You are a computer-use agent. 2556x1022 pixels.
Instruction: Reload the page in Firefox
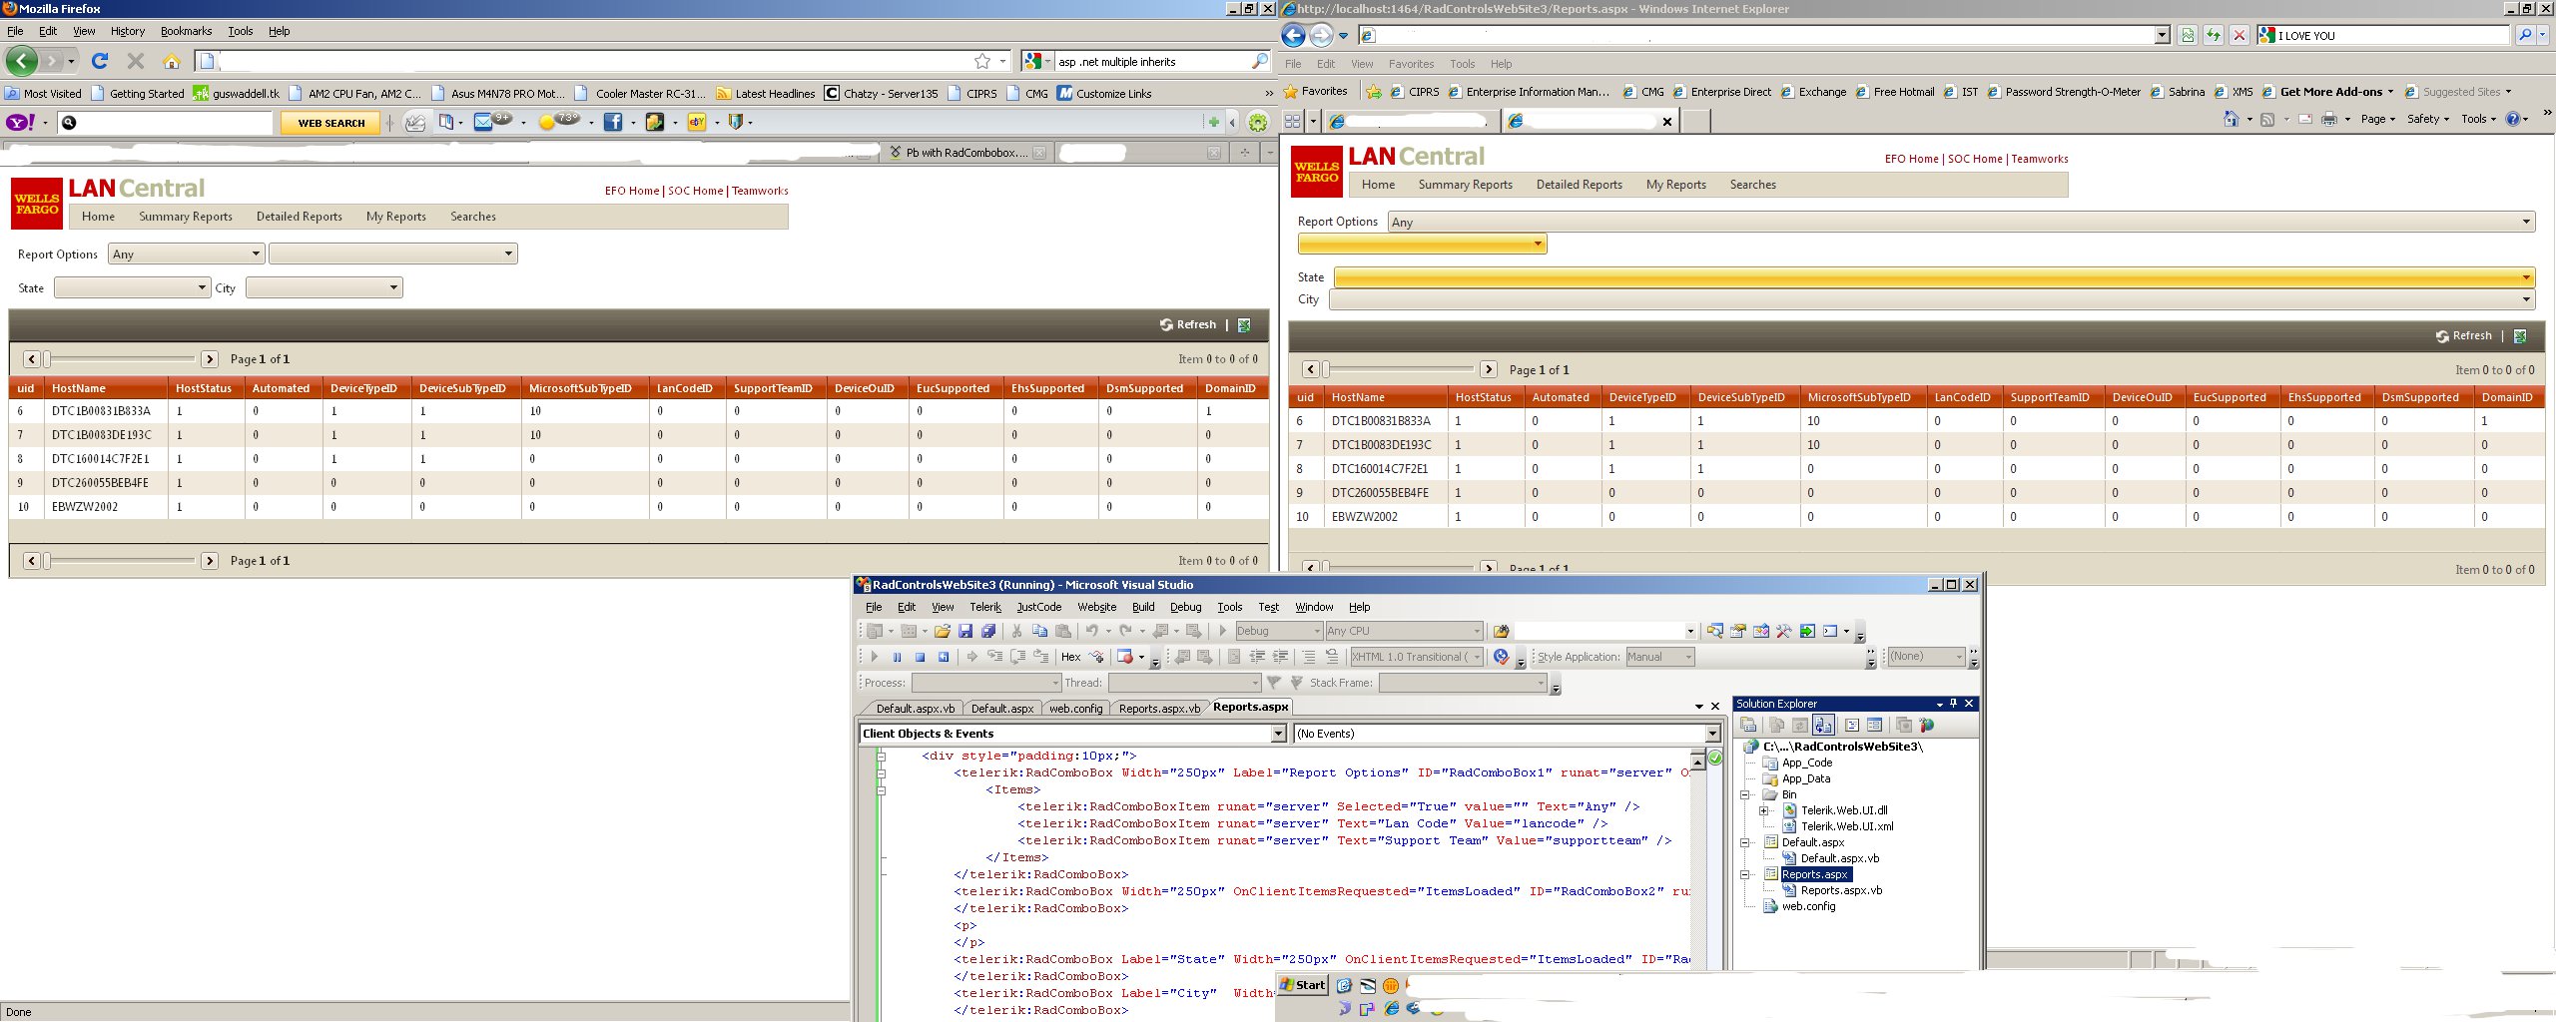[100, 61]
